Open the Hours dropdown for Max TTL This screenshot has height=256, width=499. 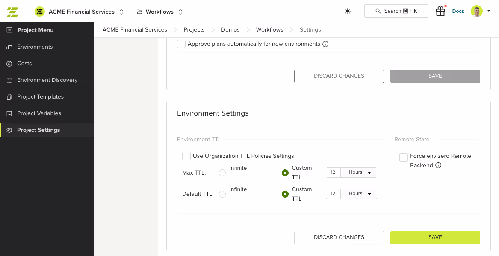[x=359, y=172]
